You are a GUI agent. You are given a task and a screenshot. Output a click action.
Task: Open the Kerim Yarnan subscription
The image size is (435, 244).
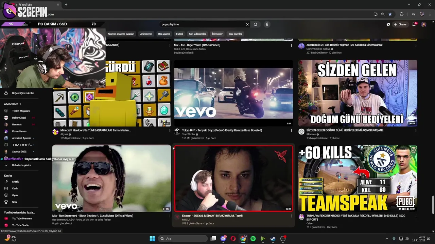point(19,131)
